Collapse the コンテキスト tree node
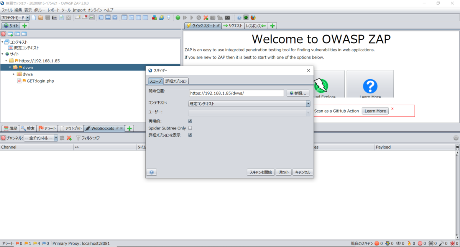This screenshot has height=247, width=460. [x=2, y=42]
